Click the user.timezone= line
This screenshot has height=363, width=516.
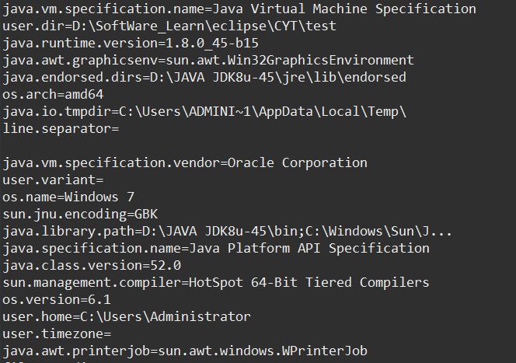coord(57,334)
